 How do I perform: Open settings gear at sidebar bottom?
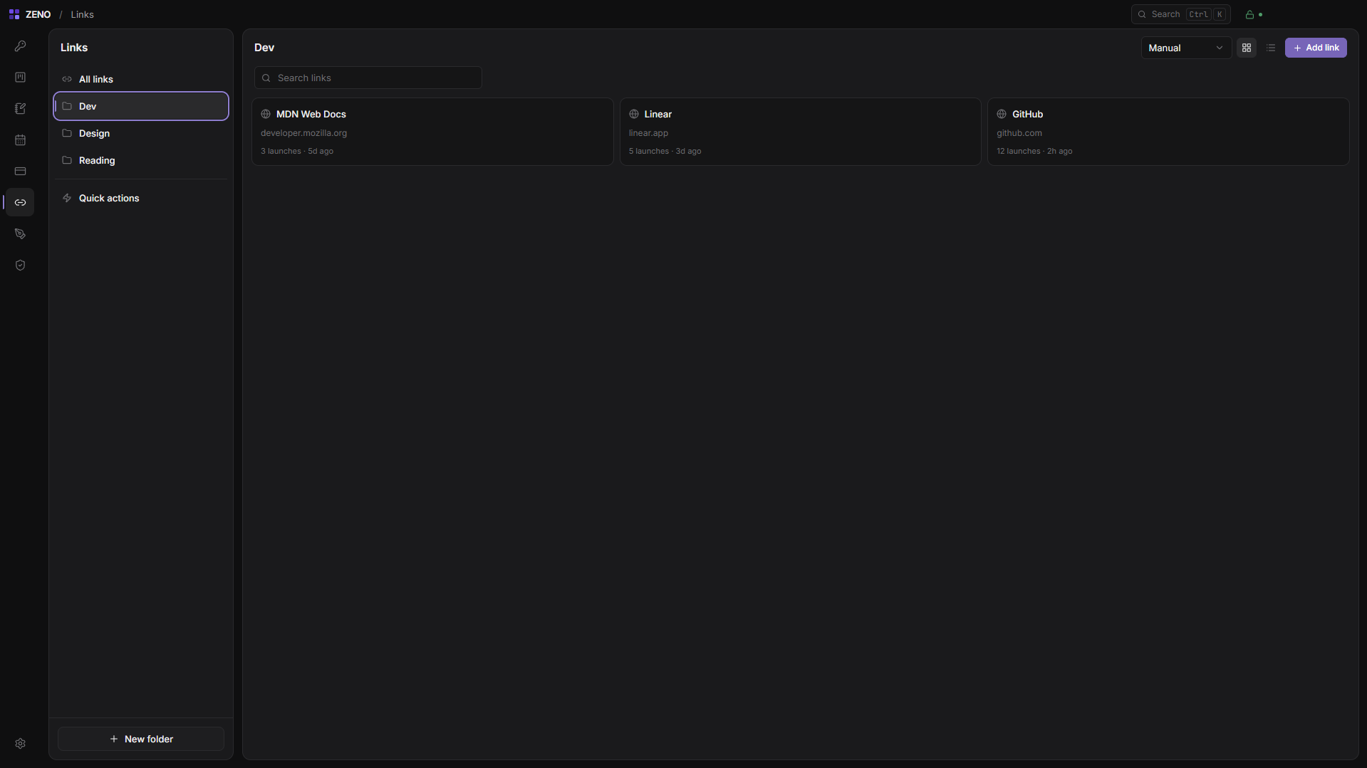coord(20,744)
